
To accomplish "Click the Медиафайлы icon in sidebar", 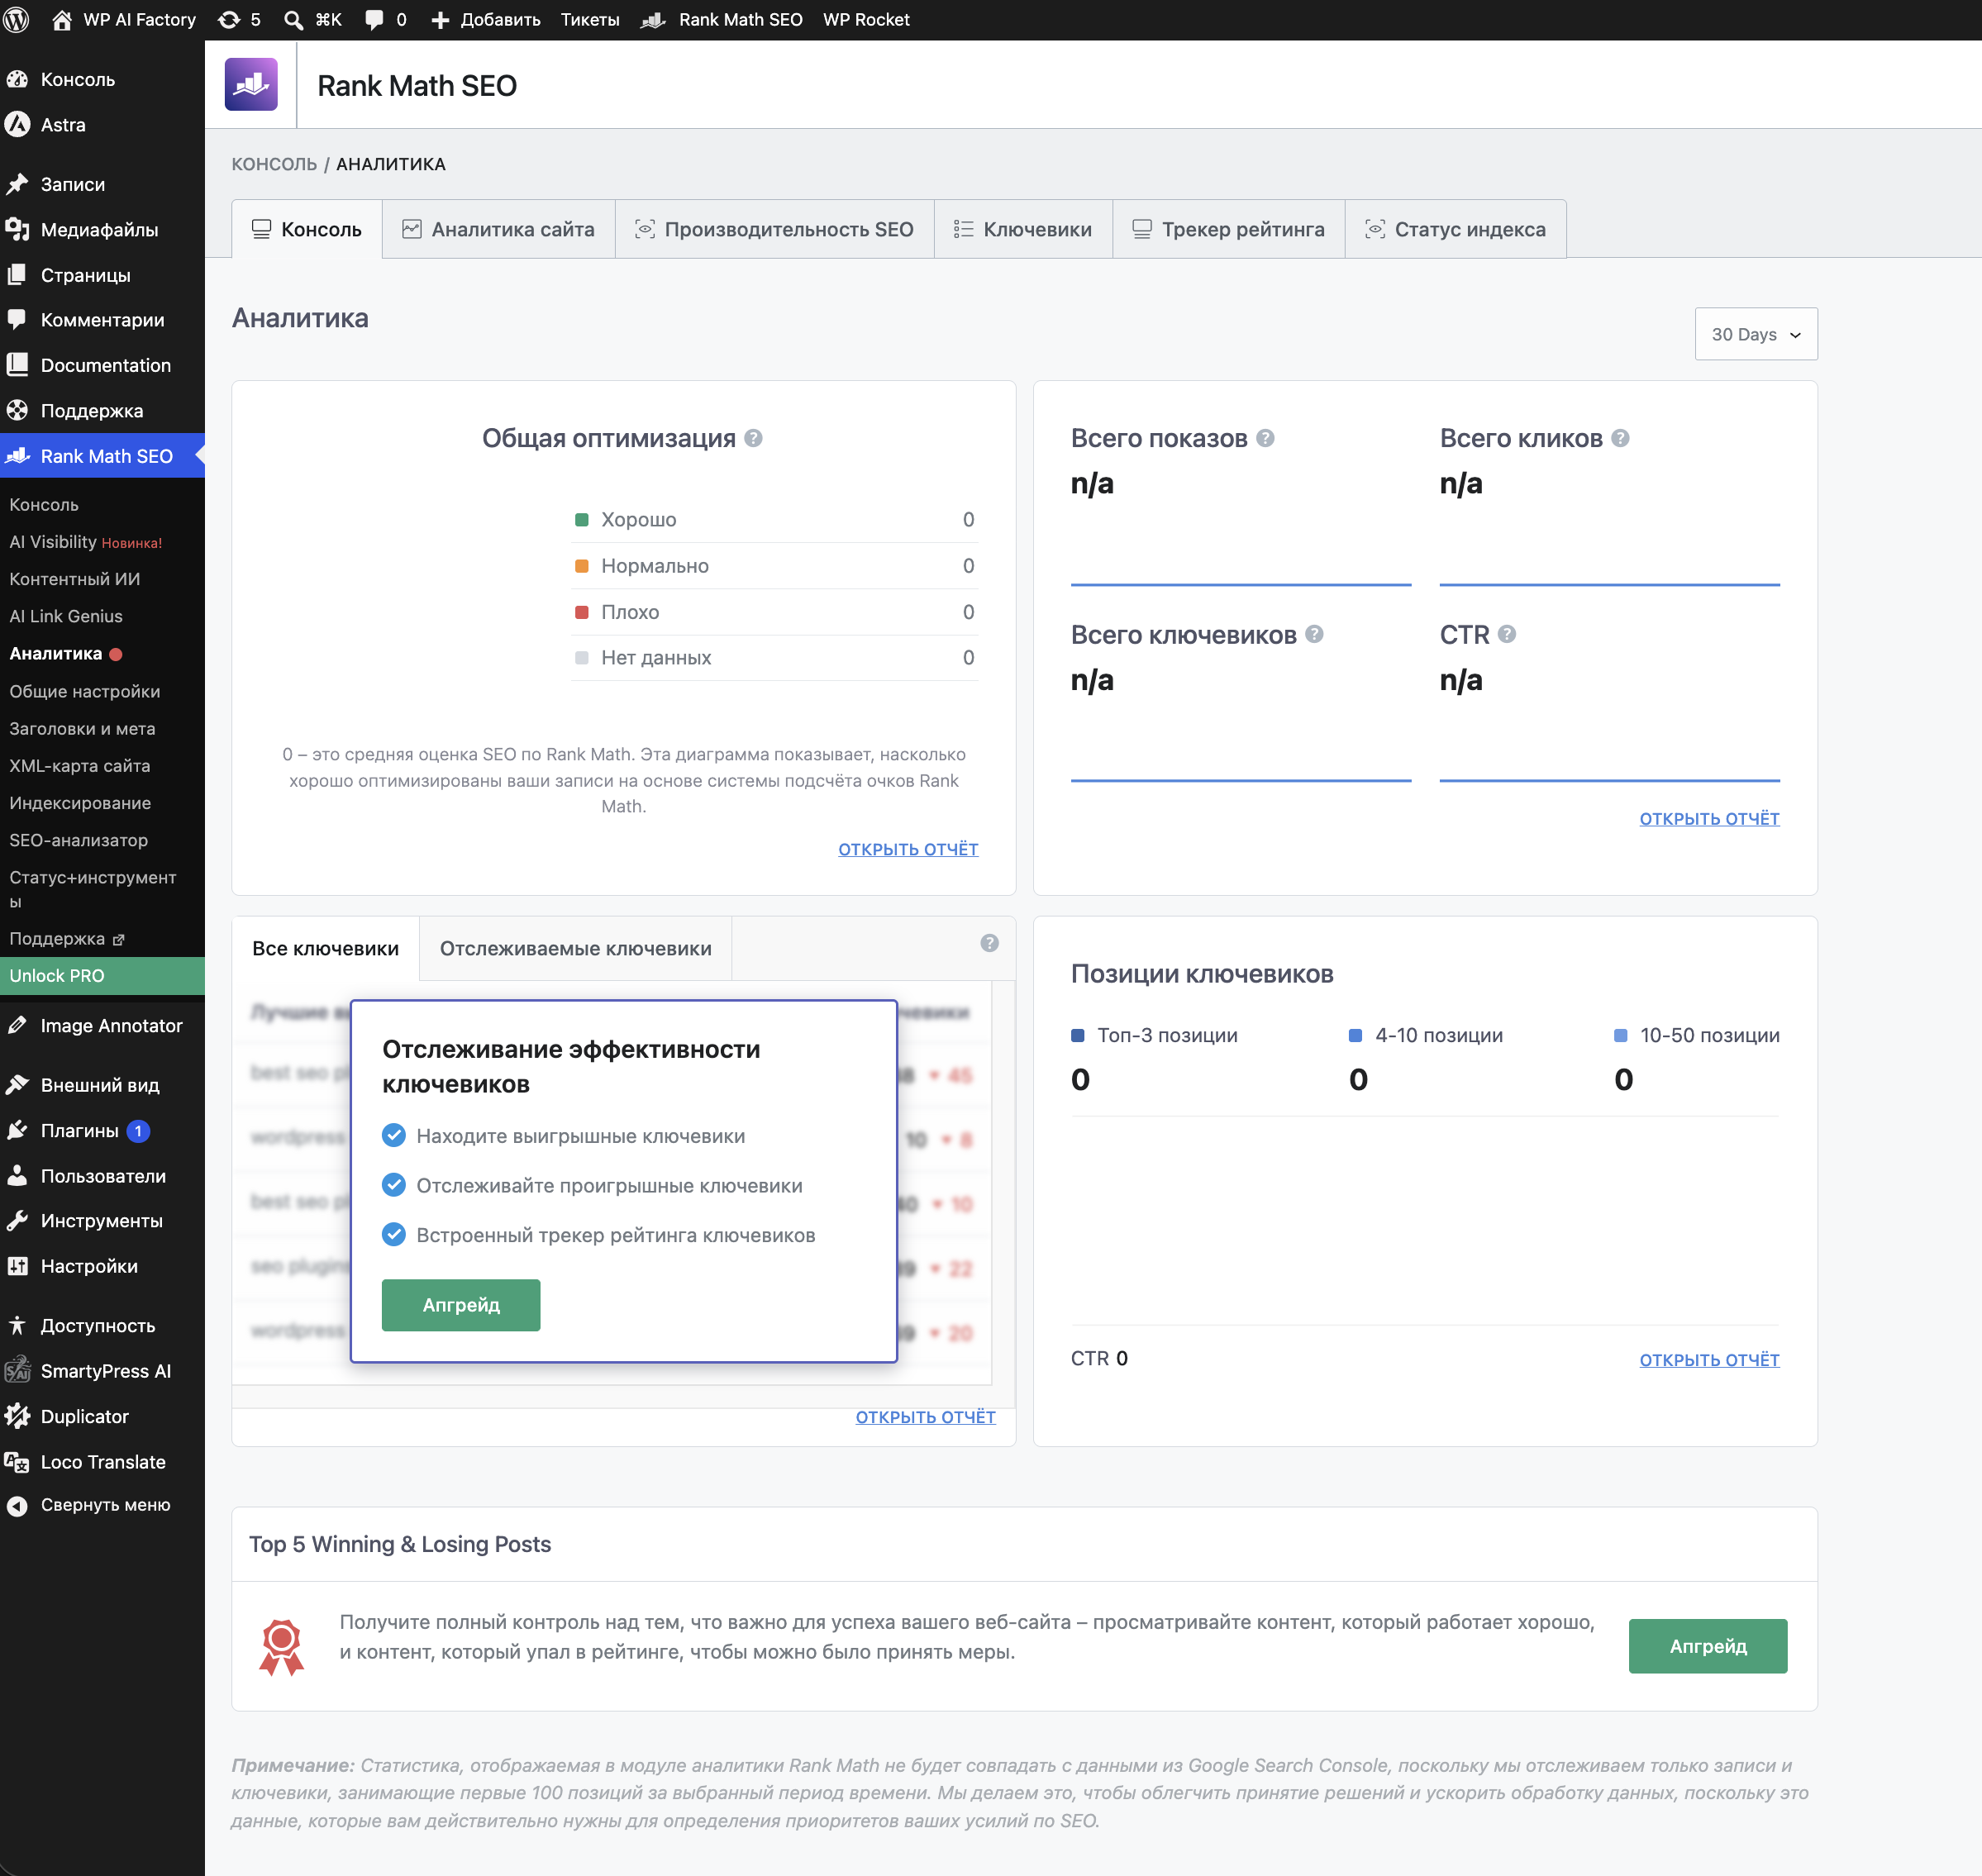I will (17, 230).
